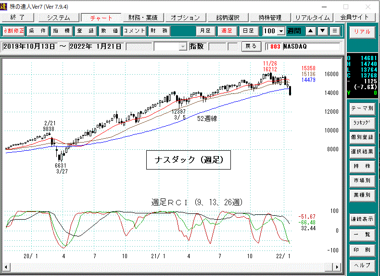
Task: Click the 印刷 print button
Action: click(362, 250)
